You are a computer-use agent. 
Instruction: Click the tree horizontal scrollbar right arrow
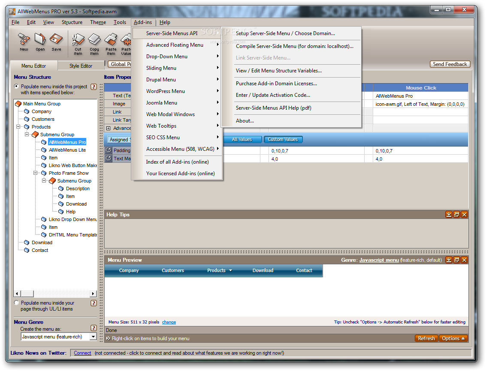(x=93, y=293)
